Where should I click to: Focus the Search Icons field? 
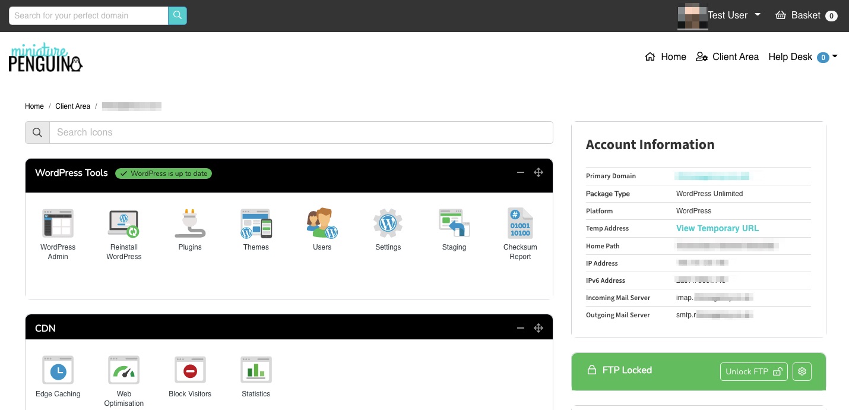point(301,133)
